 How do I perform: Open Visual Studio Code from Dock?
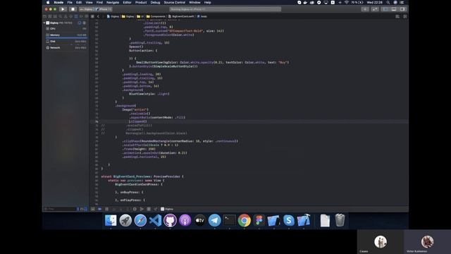coord(155,220)
